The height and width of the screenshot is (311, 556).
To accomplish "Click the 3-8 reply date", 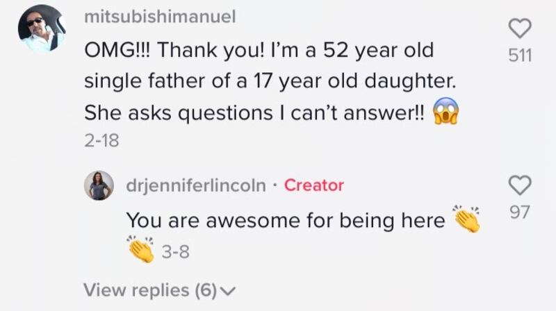I will 176,253.
